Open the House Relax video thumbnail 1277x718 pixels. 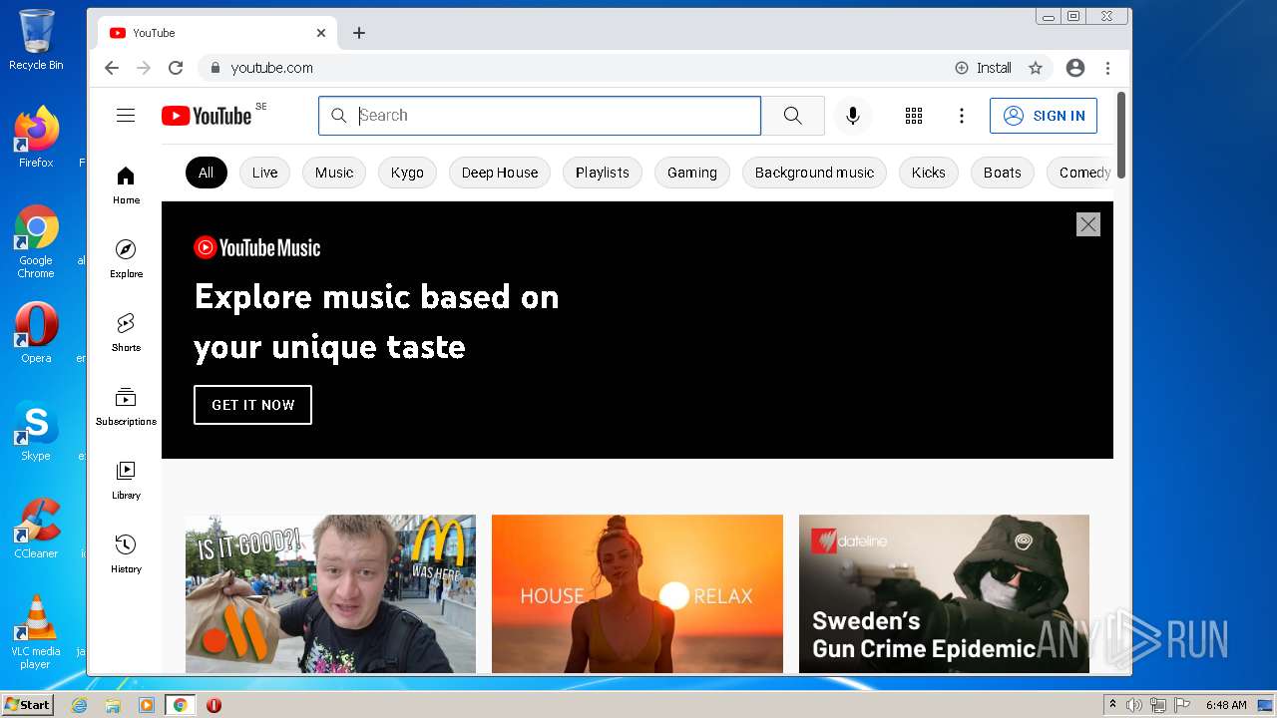(x=638, y=593)
